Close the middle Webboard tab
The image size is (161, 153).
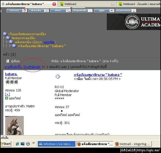[x=113, y=4]
